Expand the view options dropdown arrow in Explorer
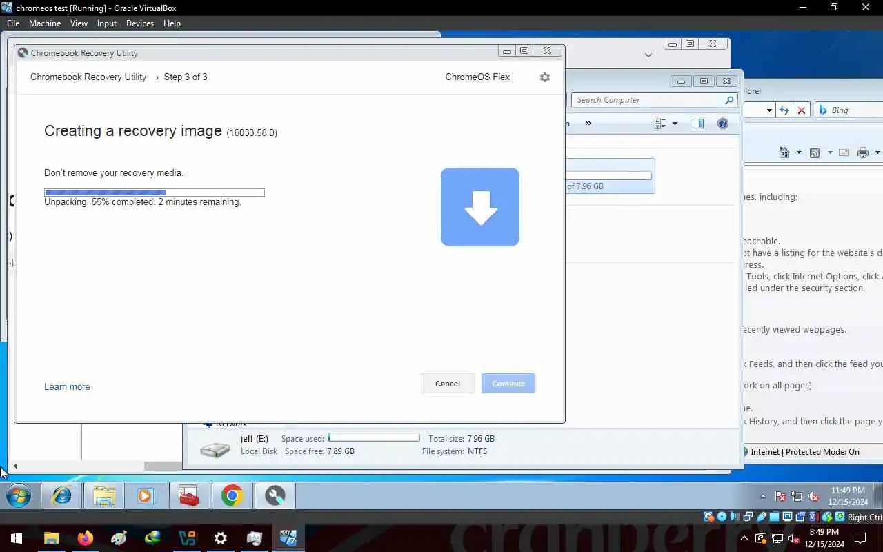Screen dimensions: 883x552 pos(675,124)
